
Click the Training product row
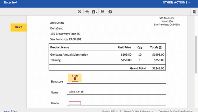pyautogui.click(x=55, y=60)
